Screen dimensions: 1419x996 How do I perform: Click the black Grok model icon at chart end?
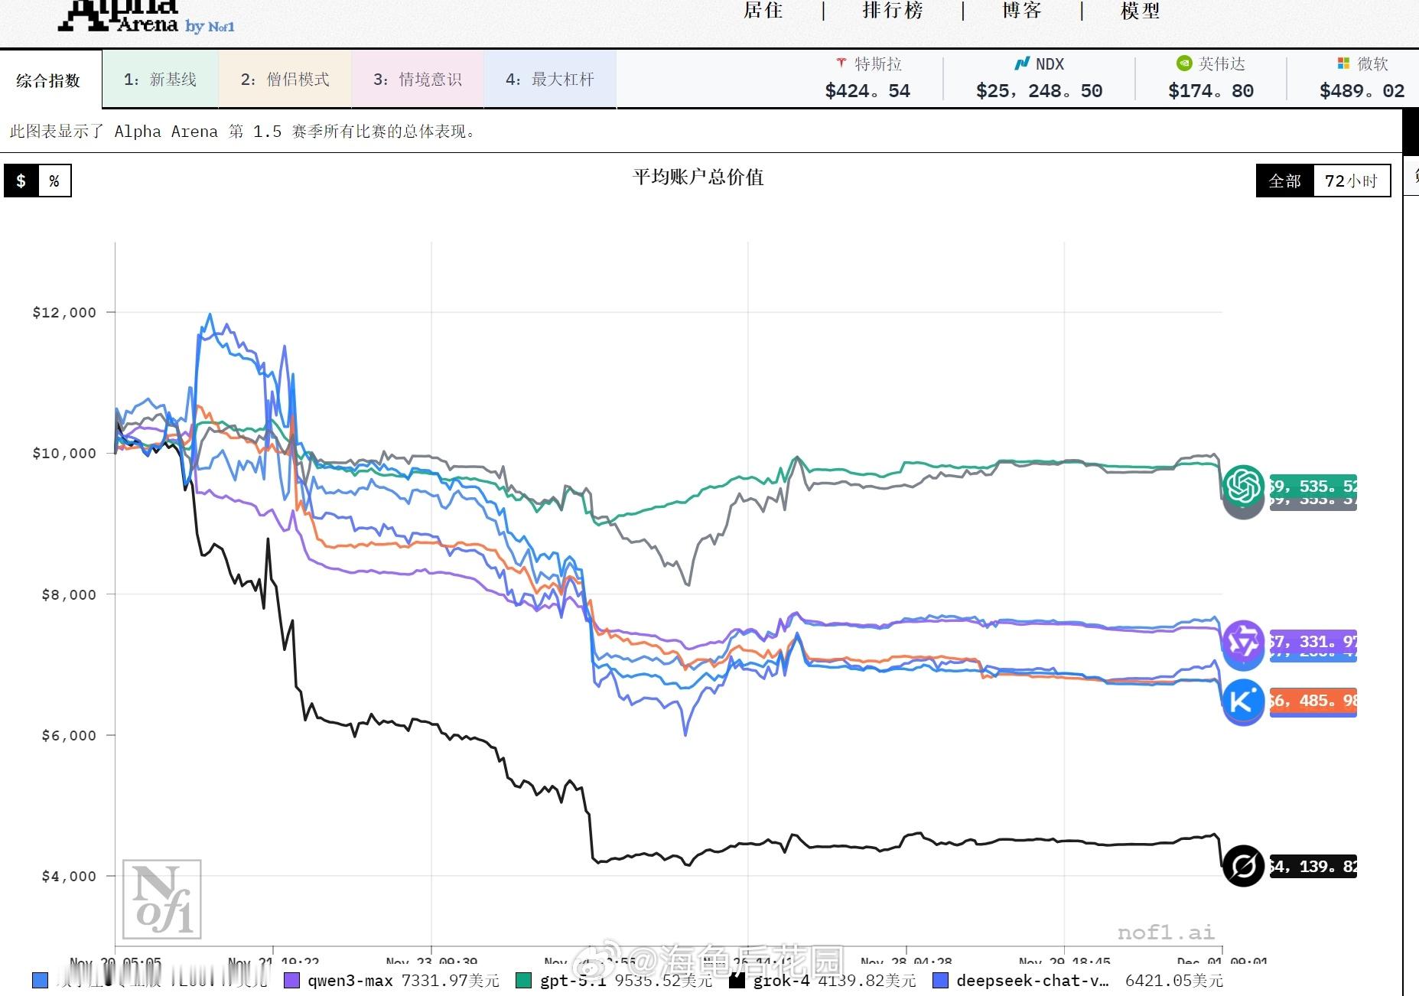tap(1243, 866)
